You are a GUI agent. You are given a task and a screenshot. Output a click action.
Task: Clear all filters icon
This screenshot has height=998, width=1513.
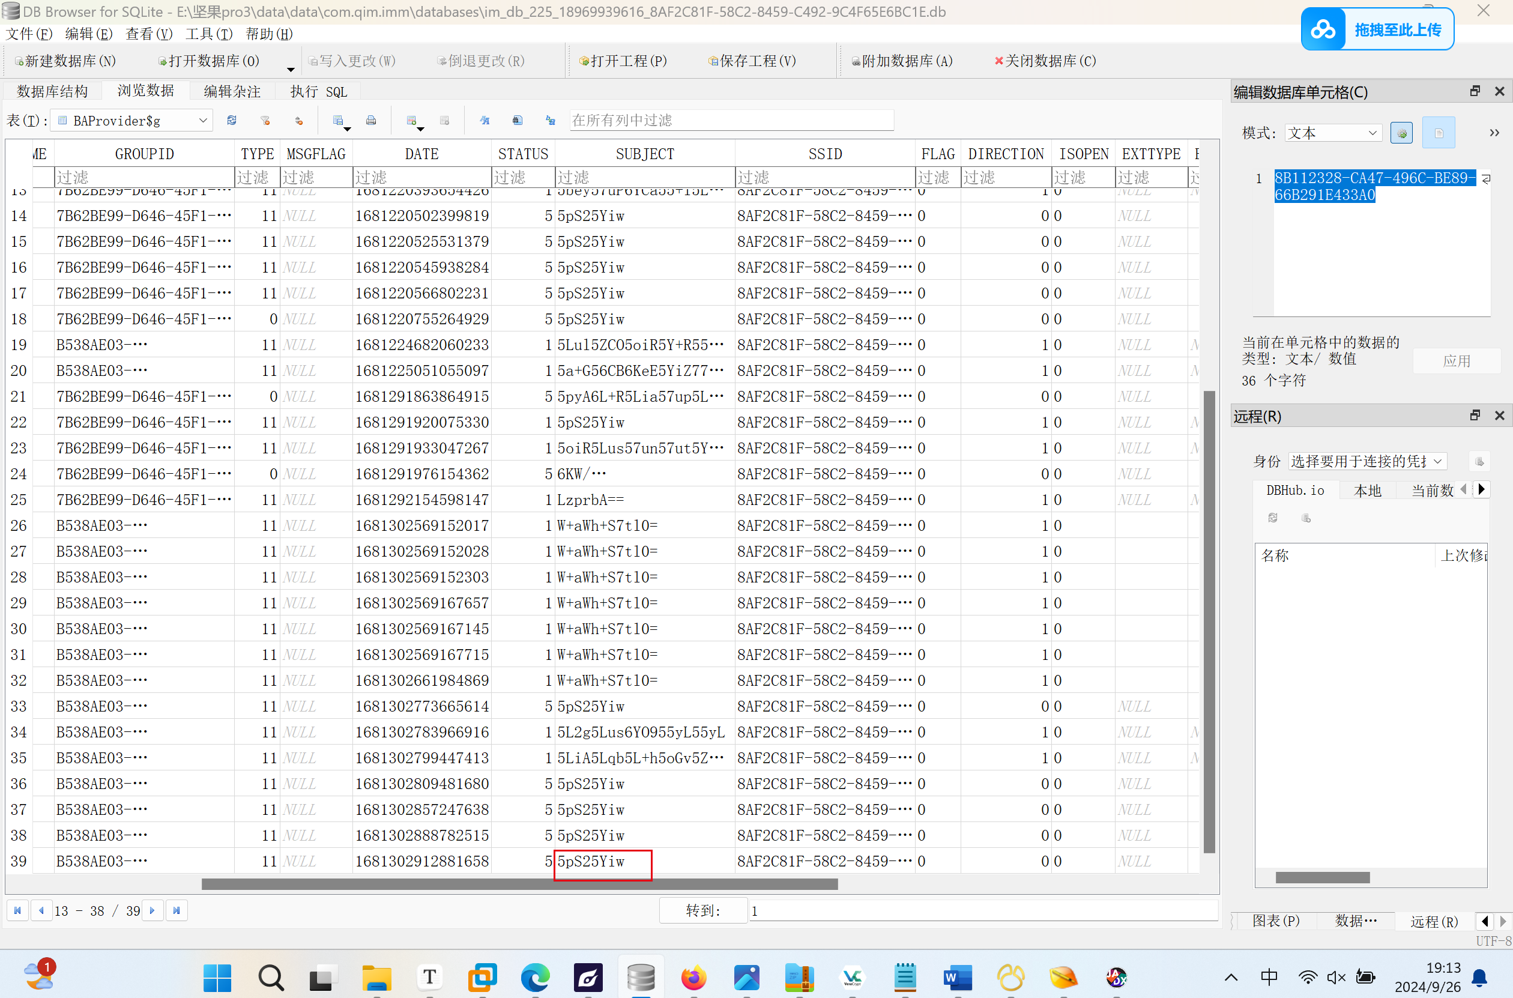[265, 120]
